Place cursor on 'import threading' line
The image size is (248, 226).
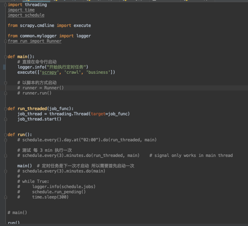[x=27, y=5]
